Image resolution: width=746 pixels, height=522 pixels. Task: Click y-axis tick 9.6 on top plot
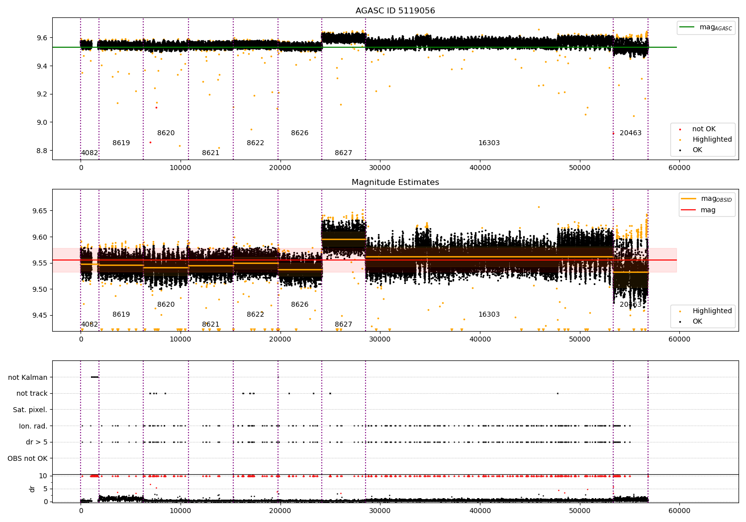42,38
